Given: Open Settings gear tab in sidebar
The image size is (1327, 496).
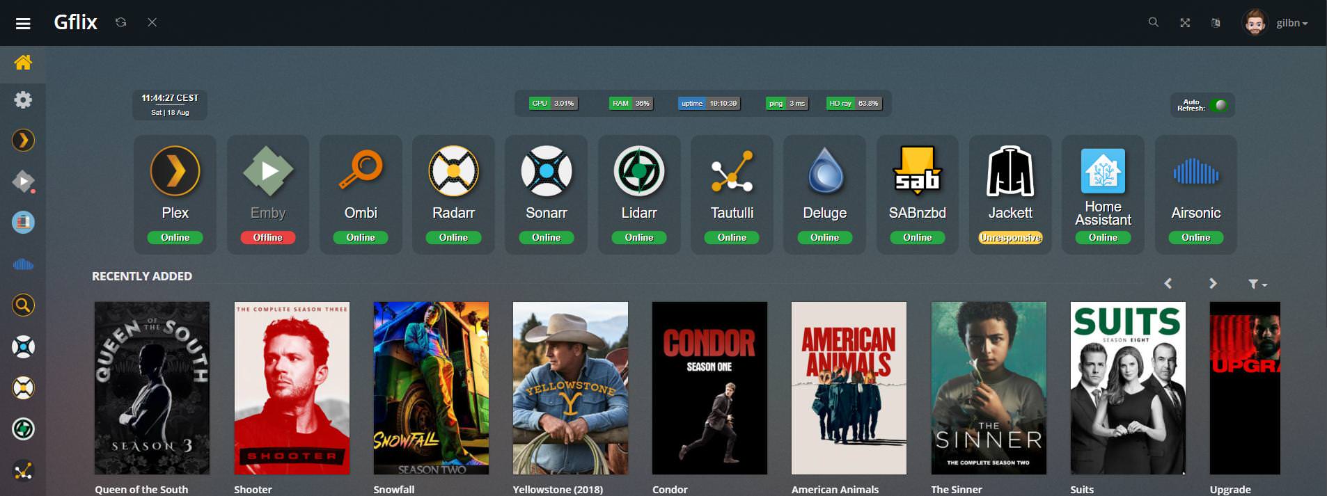Looking at the screenshot, I should pos(23,100).
